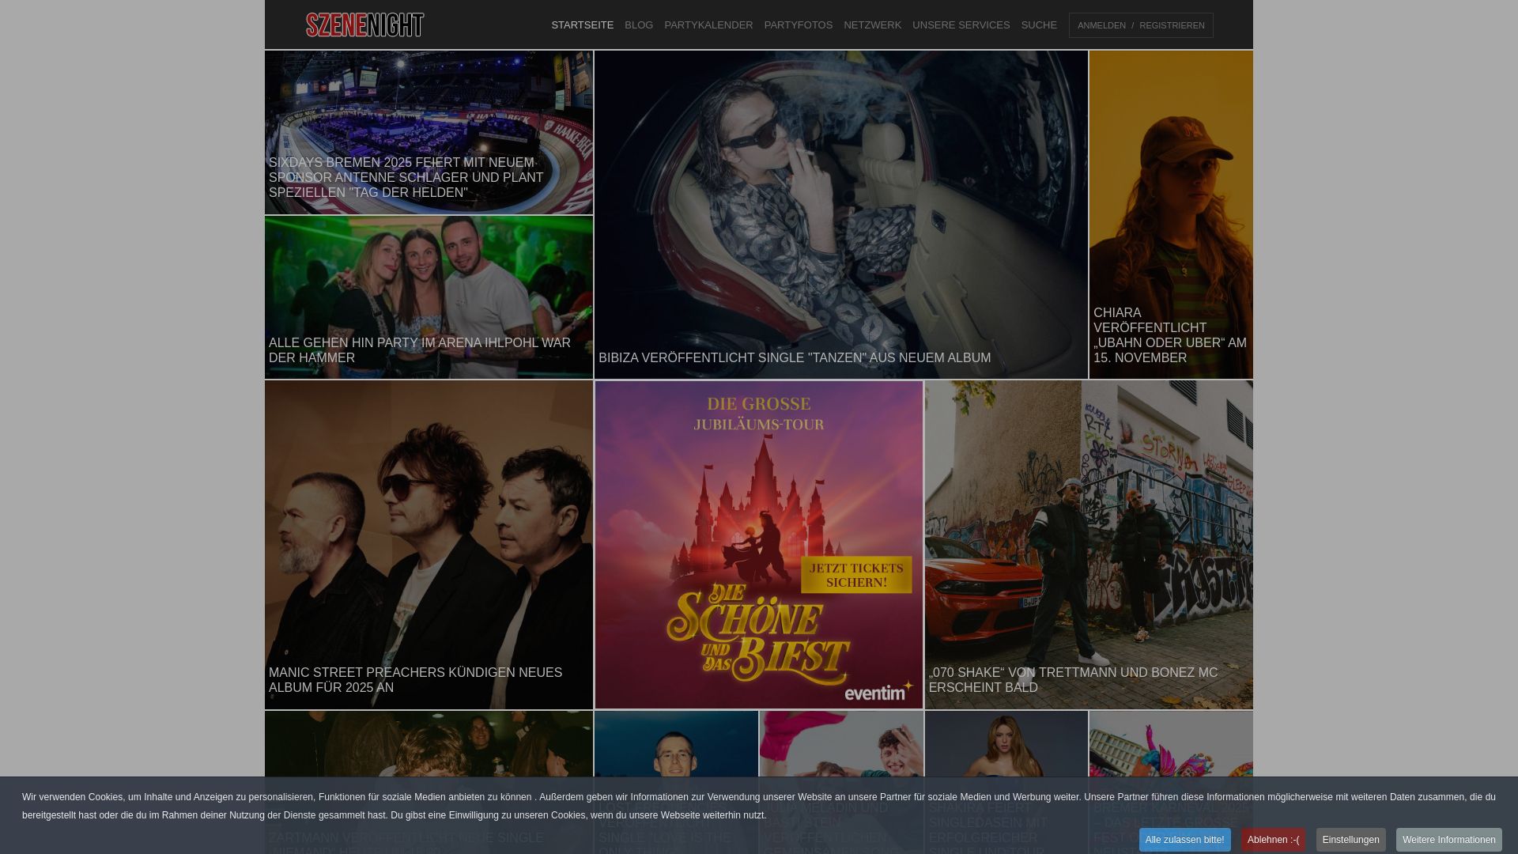Open the Sixdays Bremen 2025 article
This screenshot has width=1518, height=854.
(x=429, y=133)
